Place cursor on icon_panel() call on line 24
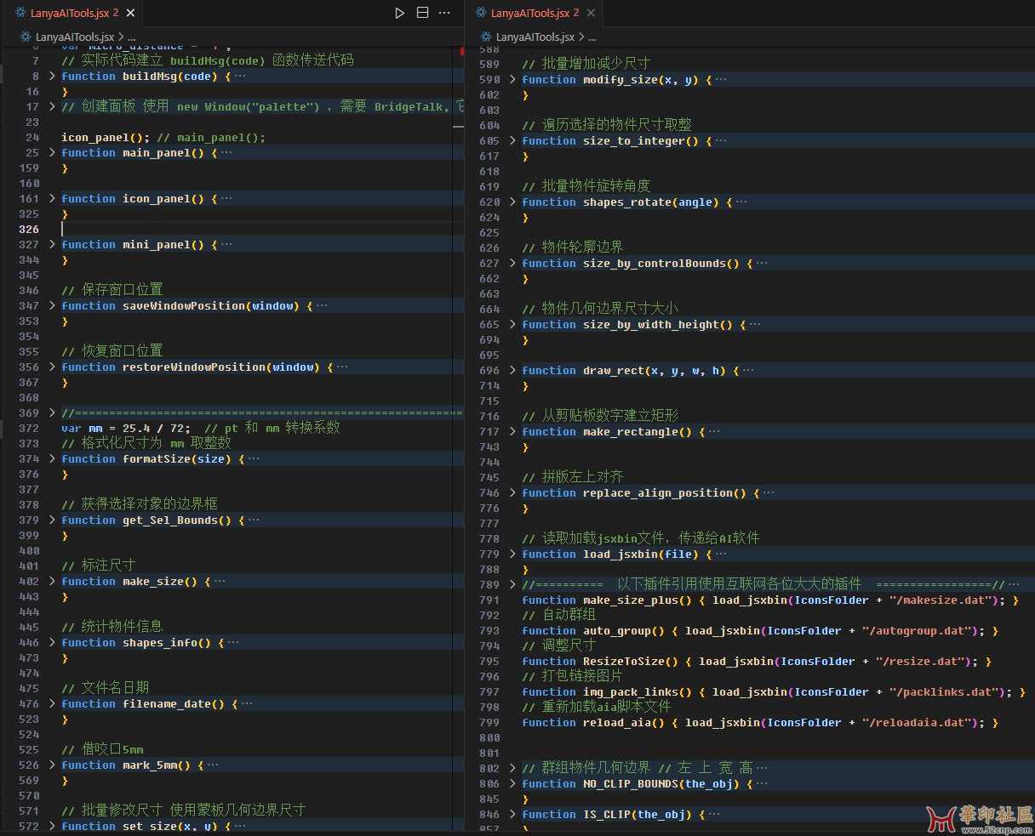1035x836 pixels. (106, 138)
